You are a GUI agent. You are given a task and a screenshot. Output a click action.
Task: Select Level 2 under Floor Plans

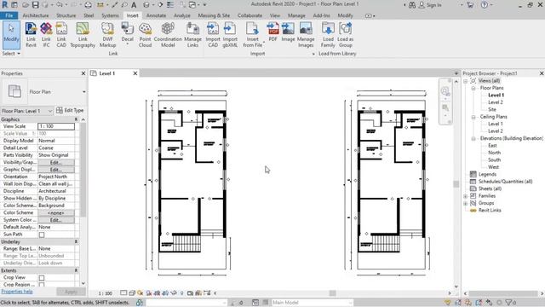point(496,102)
